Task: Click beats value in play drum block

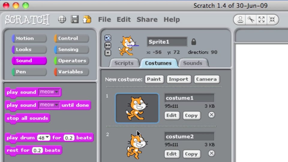Action: (x=69, y=138)
